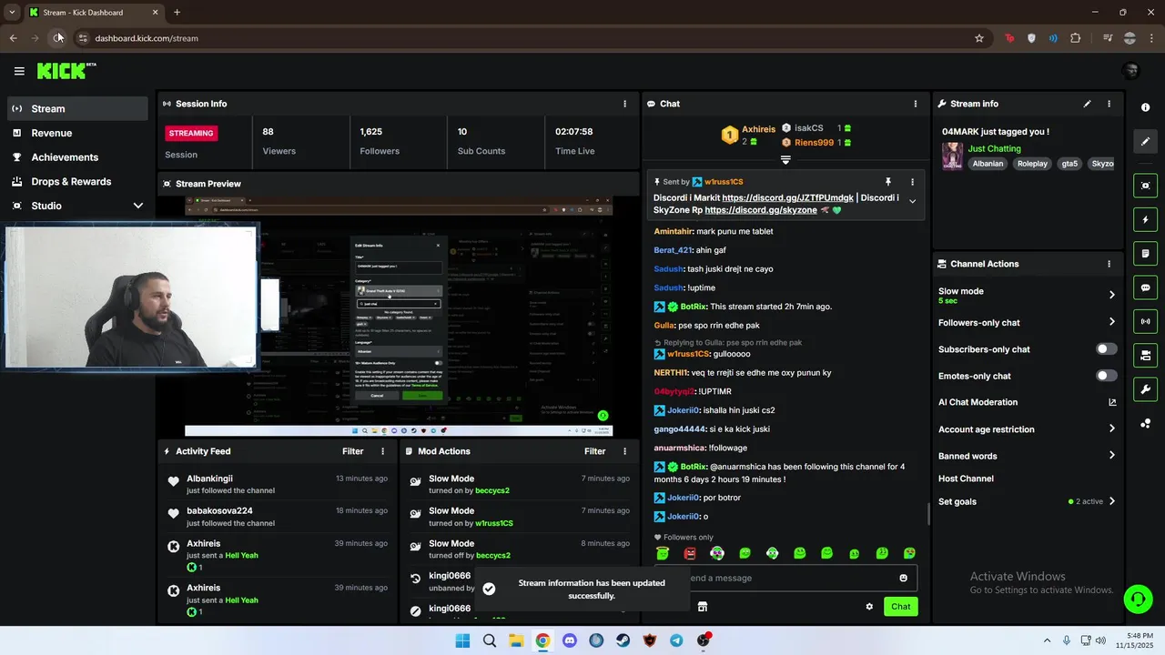This screenshot has width=1165, height=655.
Task: Open Session Info three-dot options
Action: click(624, 104)
